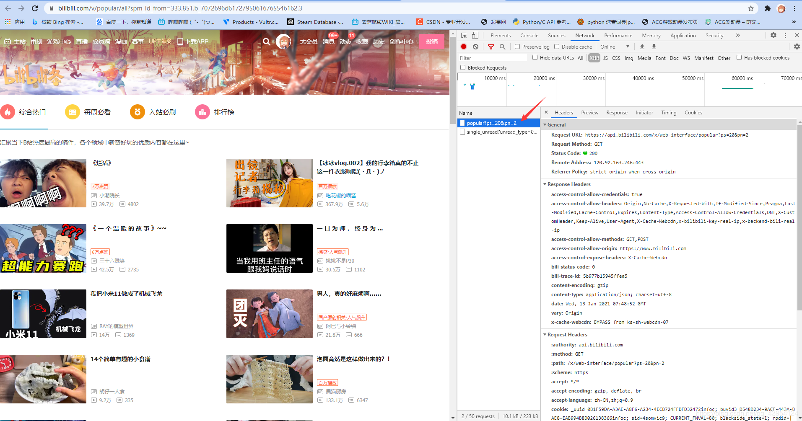802x421 pixels.
Task: Stop recording the network log
Action: (x=464, y=46)
